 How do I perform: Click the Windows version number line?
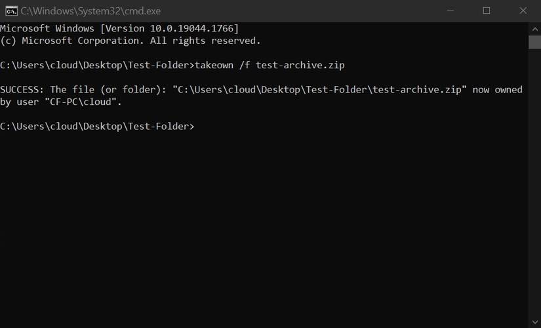(x=119, y=28)
